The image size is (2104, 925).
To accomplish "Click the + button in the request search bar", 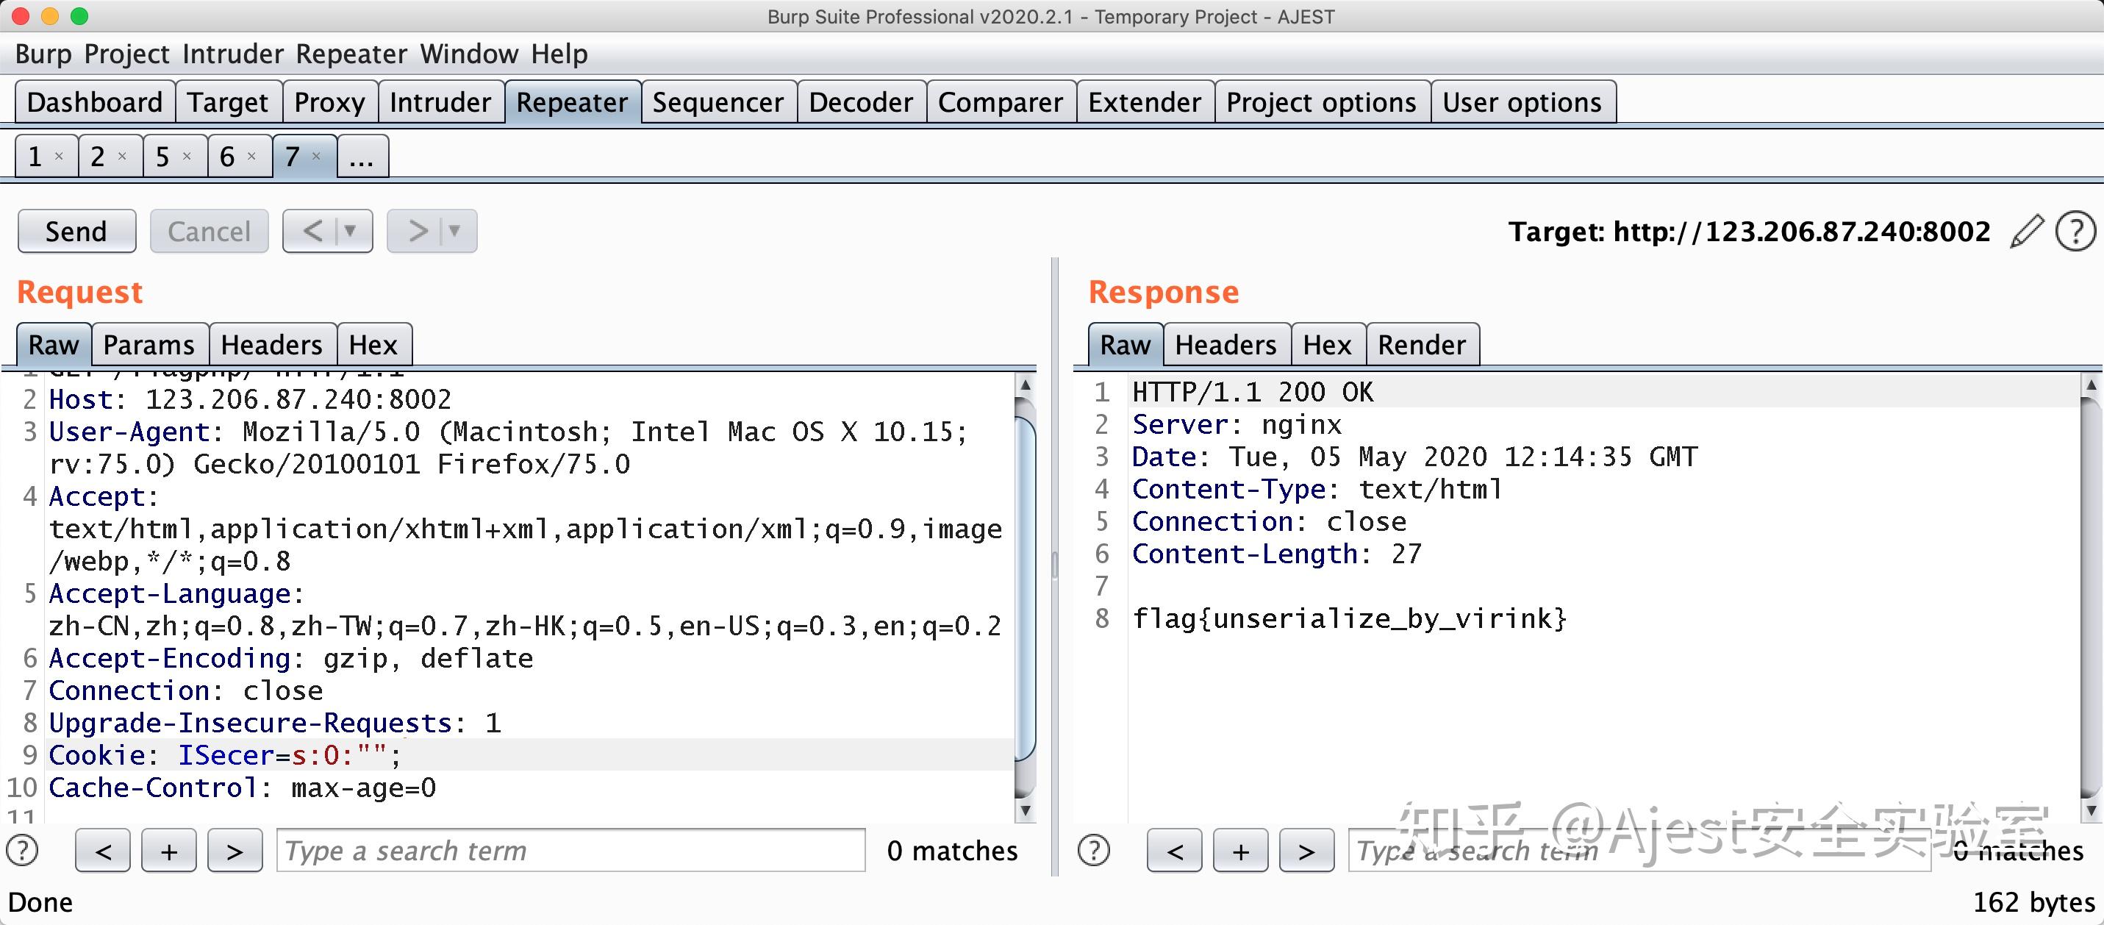I will click(168, 850).
